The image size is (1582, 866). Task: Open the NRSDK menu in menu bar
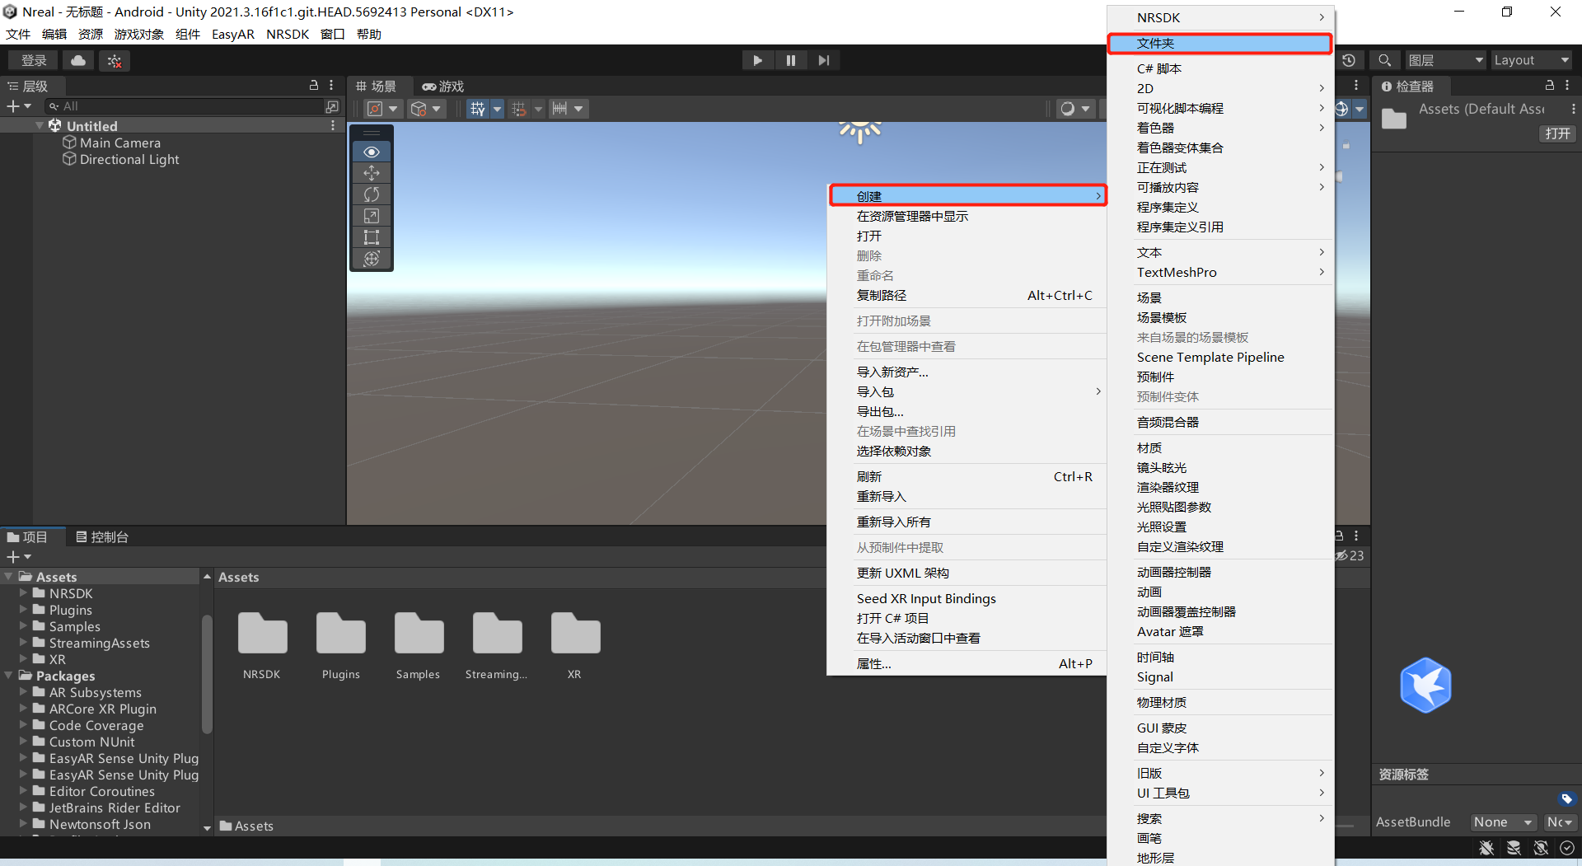tap(288, 34)
